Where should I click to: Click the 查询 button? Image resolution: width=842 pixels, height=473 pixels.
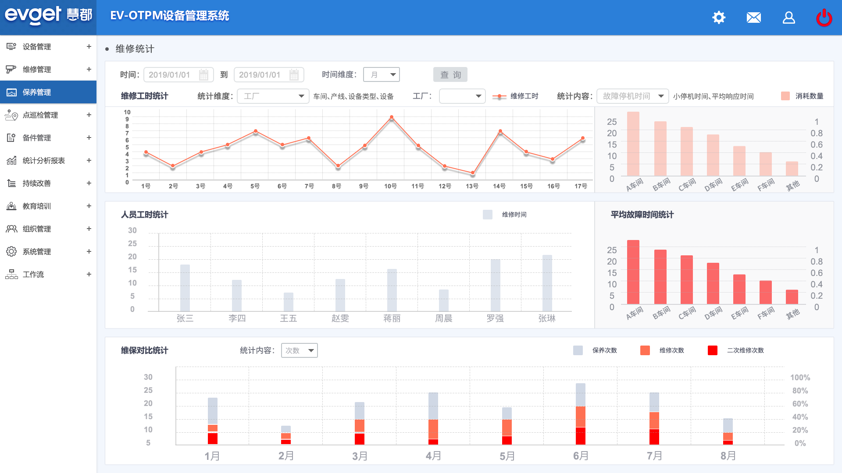[x=450, y=75]
